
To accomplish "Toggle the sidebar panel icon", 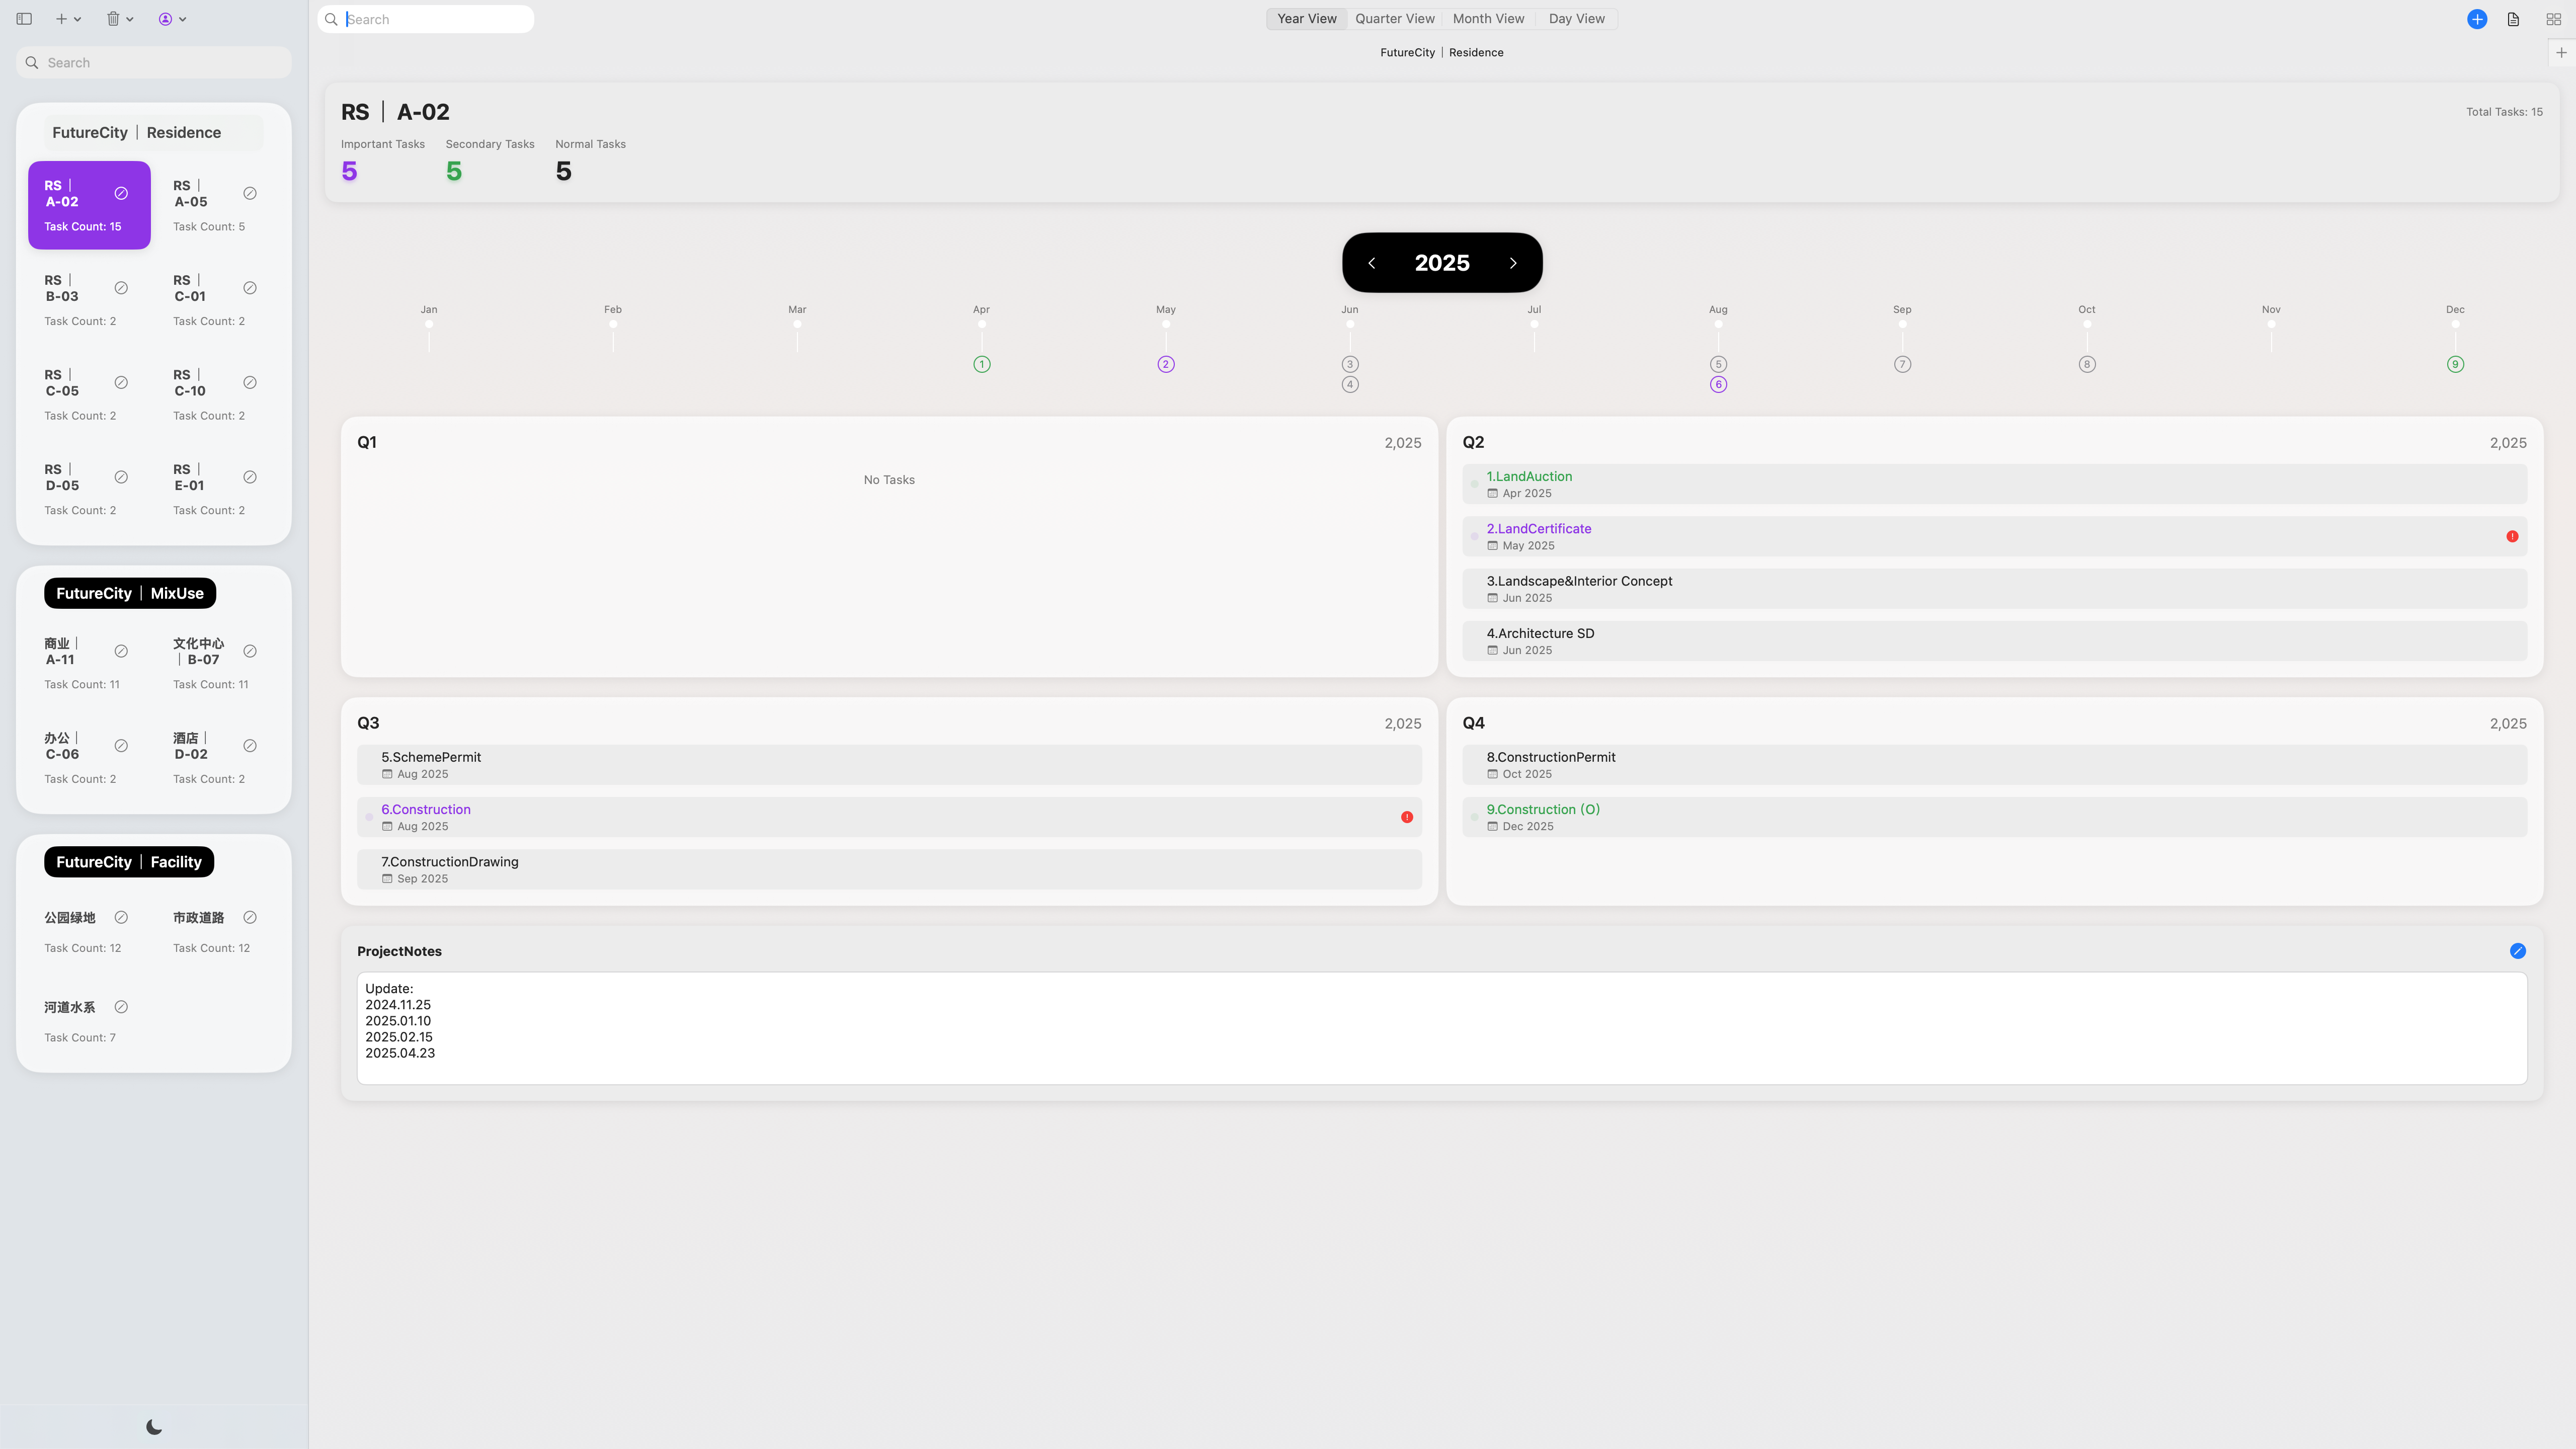I will click(x=24, y=19).
